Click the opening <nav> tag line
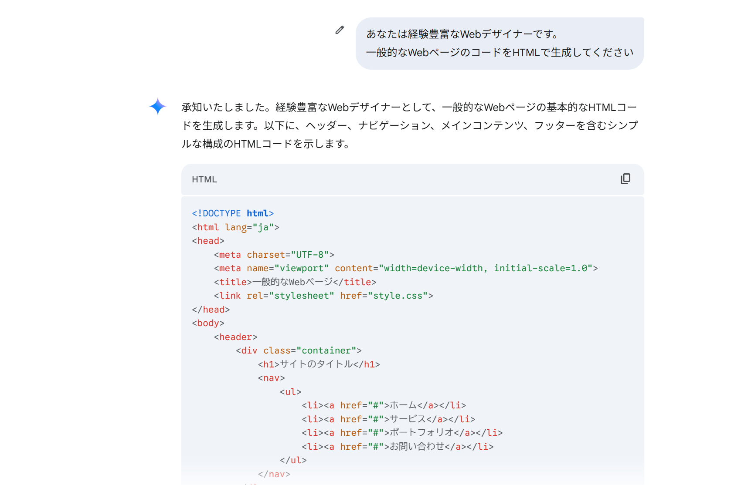The height and width of the screenshot is (485, 734). 271,378
